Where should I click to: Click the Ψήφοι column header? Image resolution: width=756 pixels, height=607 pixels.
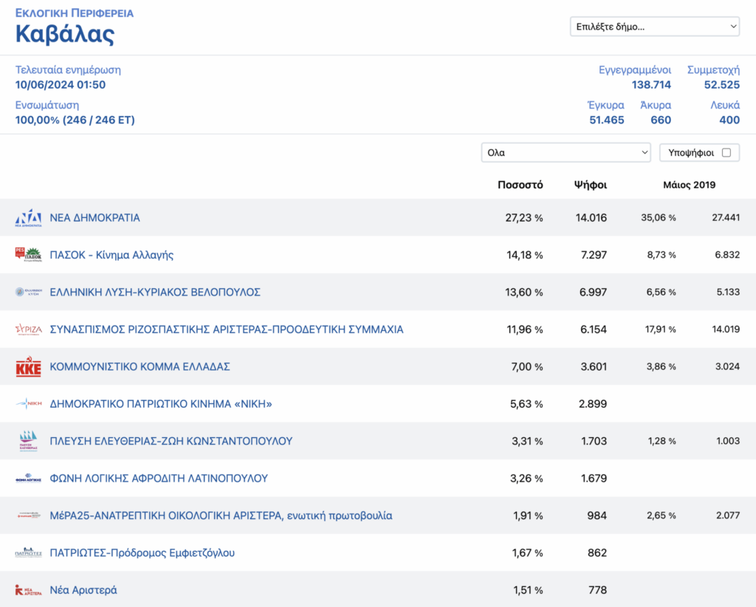(x=590, y=185)
